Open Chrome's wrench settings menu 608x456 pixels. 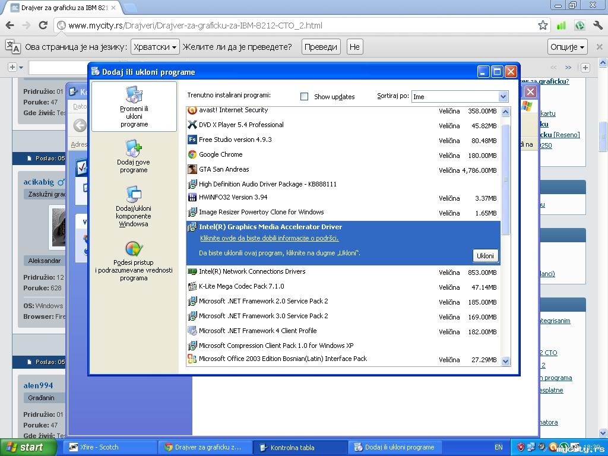(597, 26)
